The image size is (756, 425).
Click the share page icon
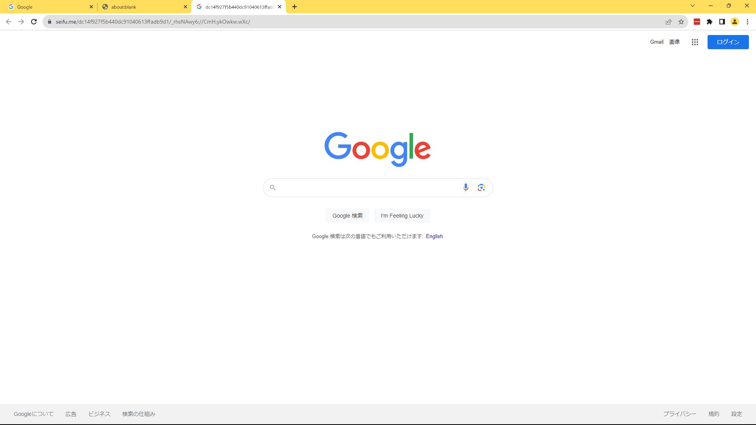(669, 22)
